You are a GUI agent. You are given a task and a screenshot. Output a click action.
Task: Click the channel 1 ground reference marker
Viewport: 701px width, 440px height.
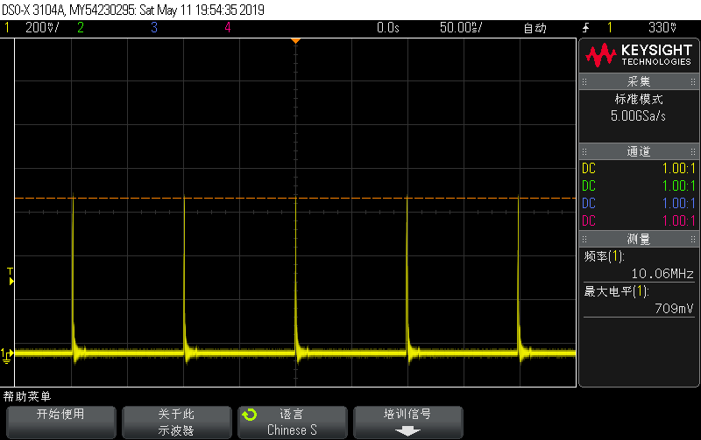[x=7, y=356]
